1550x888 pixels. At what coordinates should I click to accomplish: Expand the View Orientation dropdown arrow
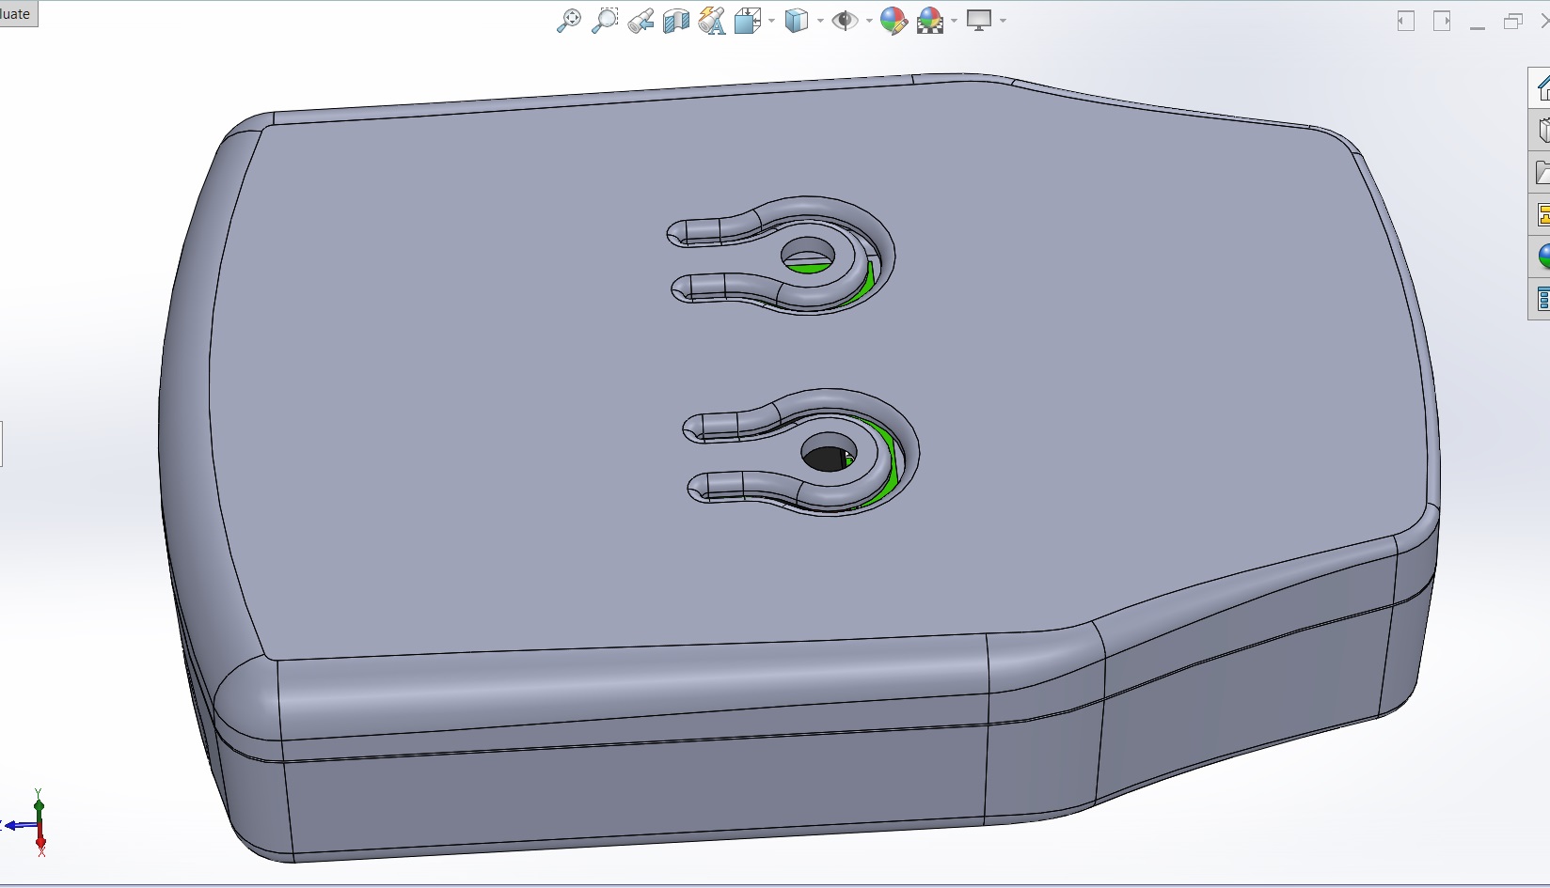771,21
